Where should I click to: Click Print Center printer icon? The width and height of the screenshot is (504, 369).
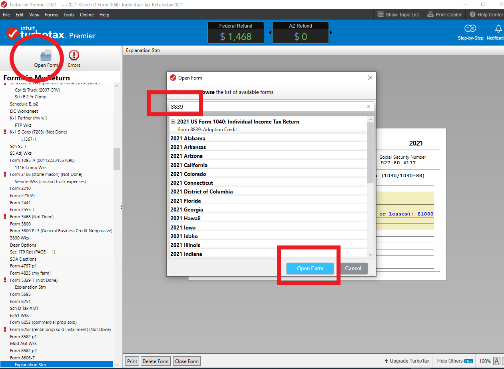click(430, 15)
